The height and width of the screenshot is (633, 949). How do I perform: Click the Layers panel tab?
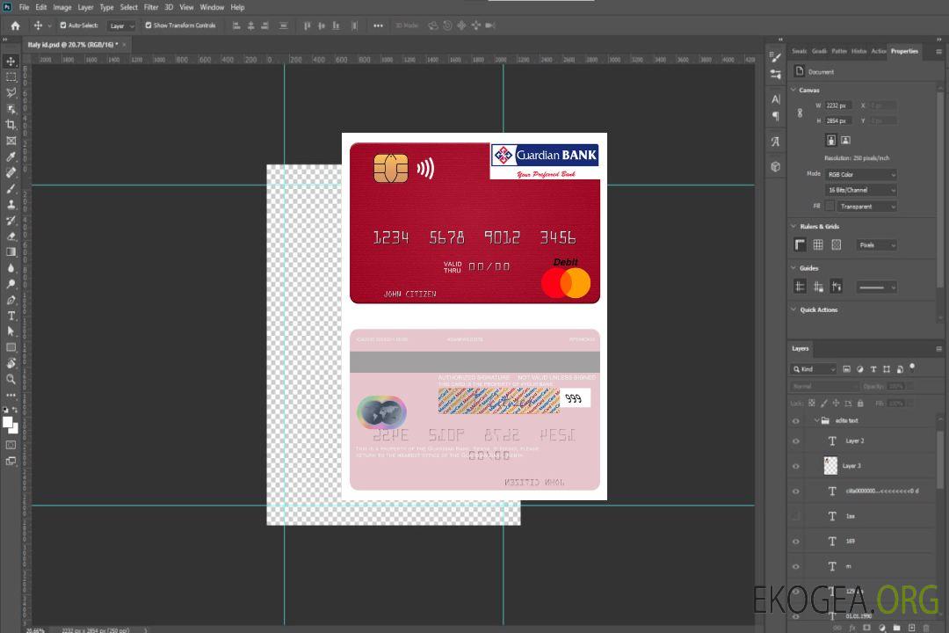point(800,348)
